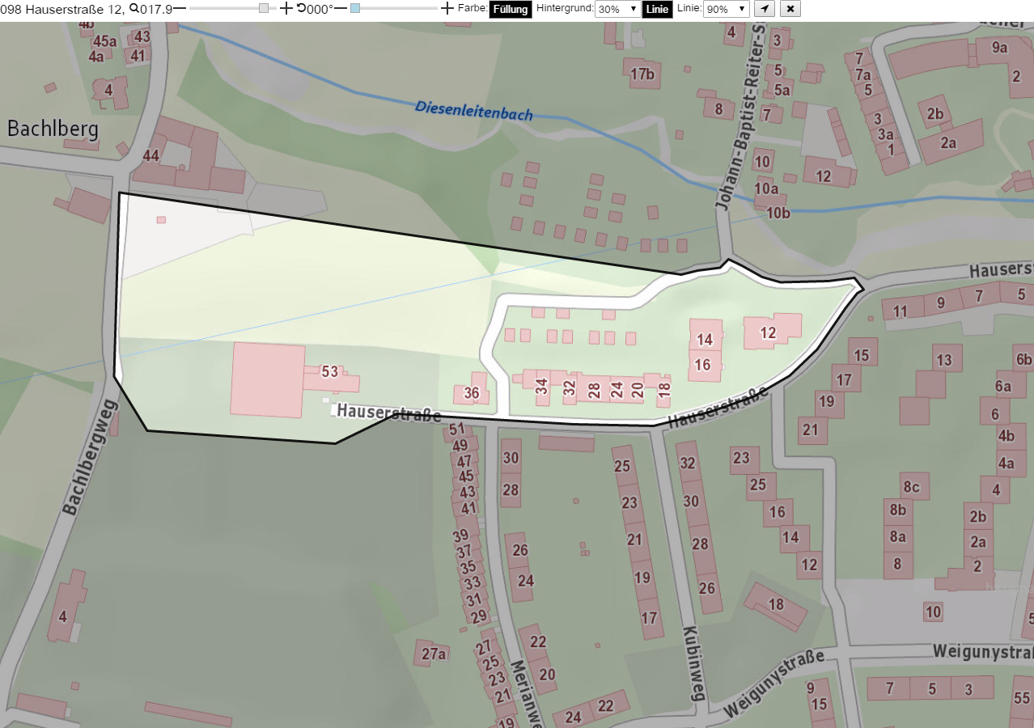The width and height of the screenshot is (1034, 728).
Task: Select building number 12 inside outlined area
Action: coord(768,332)
